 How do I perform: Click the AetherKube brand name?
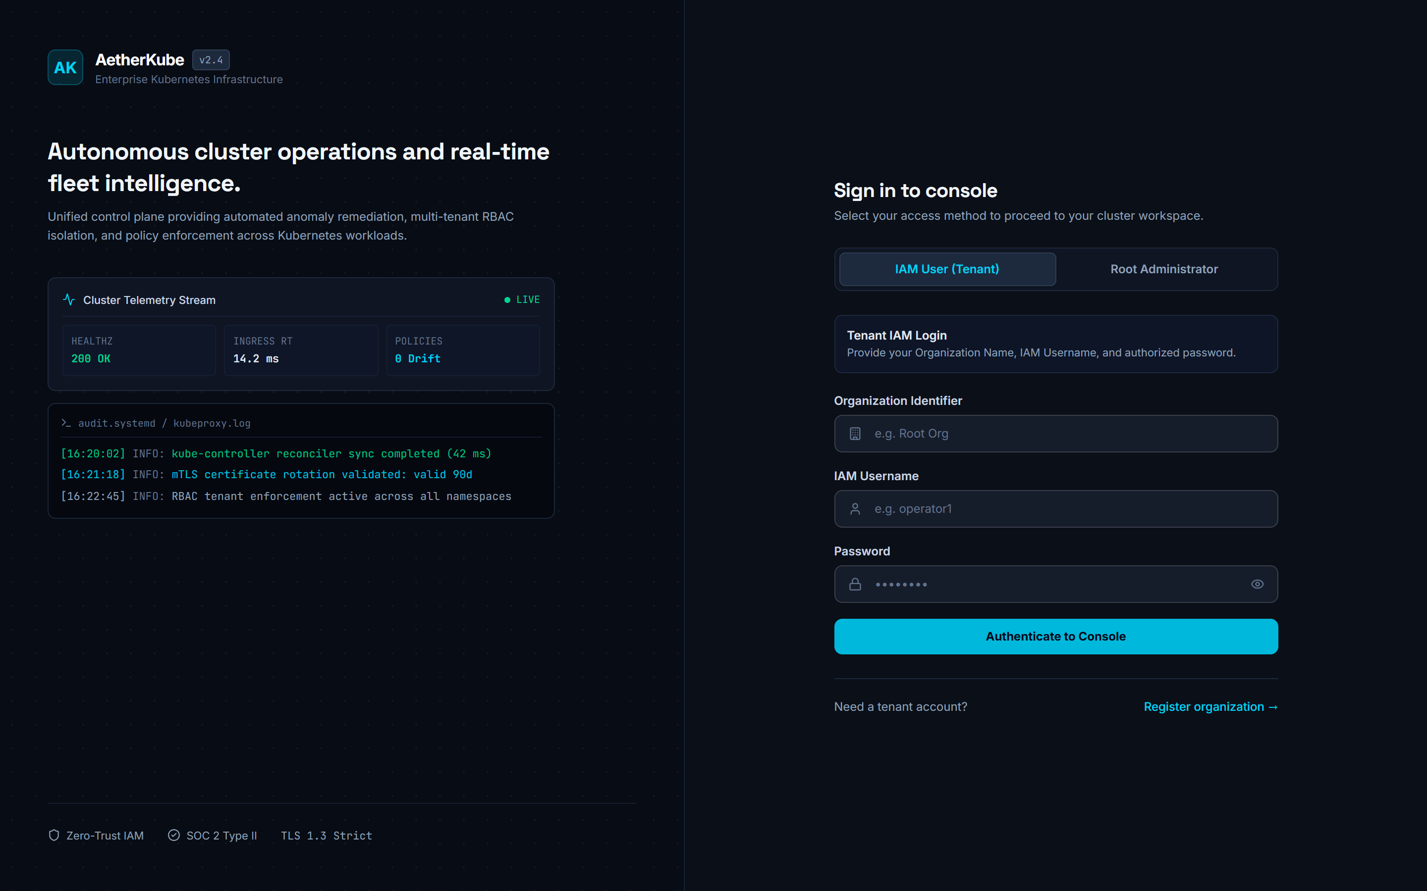[140, 60]
